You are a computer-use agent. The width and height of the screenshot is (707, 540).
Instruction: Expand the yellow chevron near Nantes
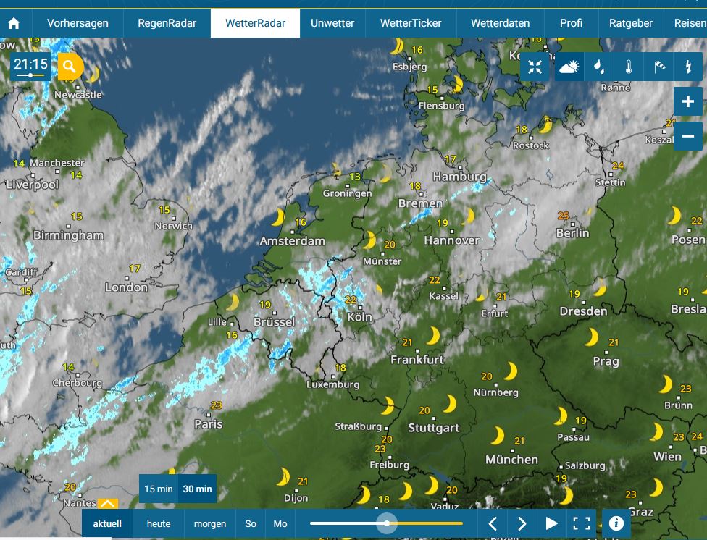[x=108, y=503]
